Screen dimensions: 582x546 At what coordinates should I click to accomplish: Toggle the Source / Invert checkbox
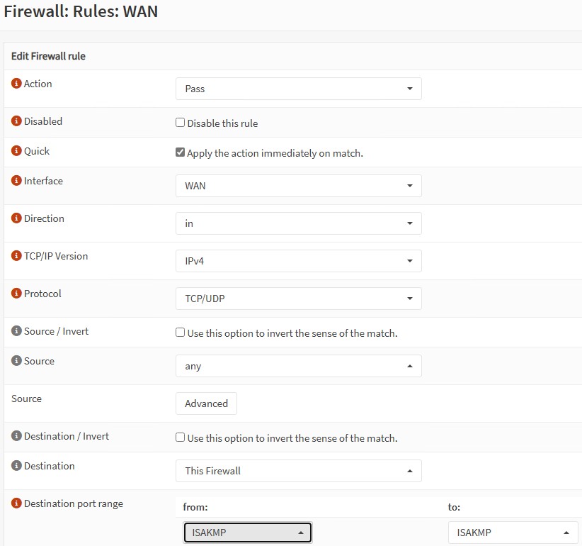tap(181, 333)
